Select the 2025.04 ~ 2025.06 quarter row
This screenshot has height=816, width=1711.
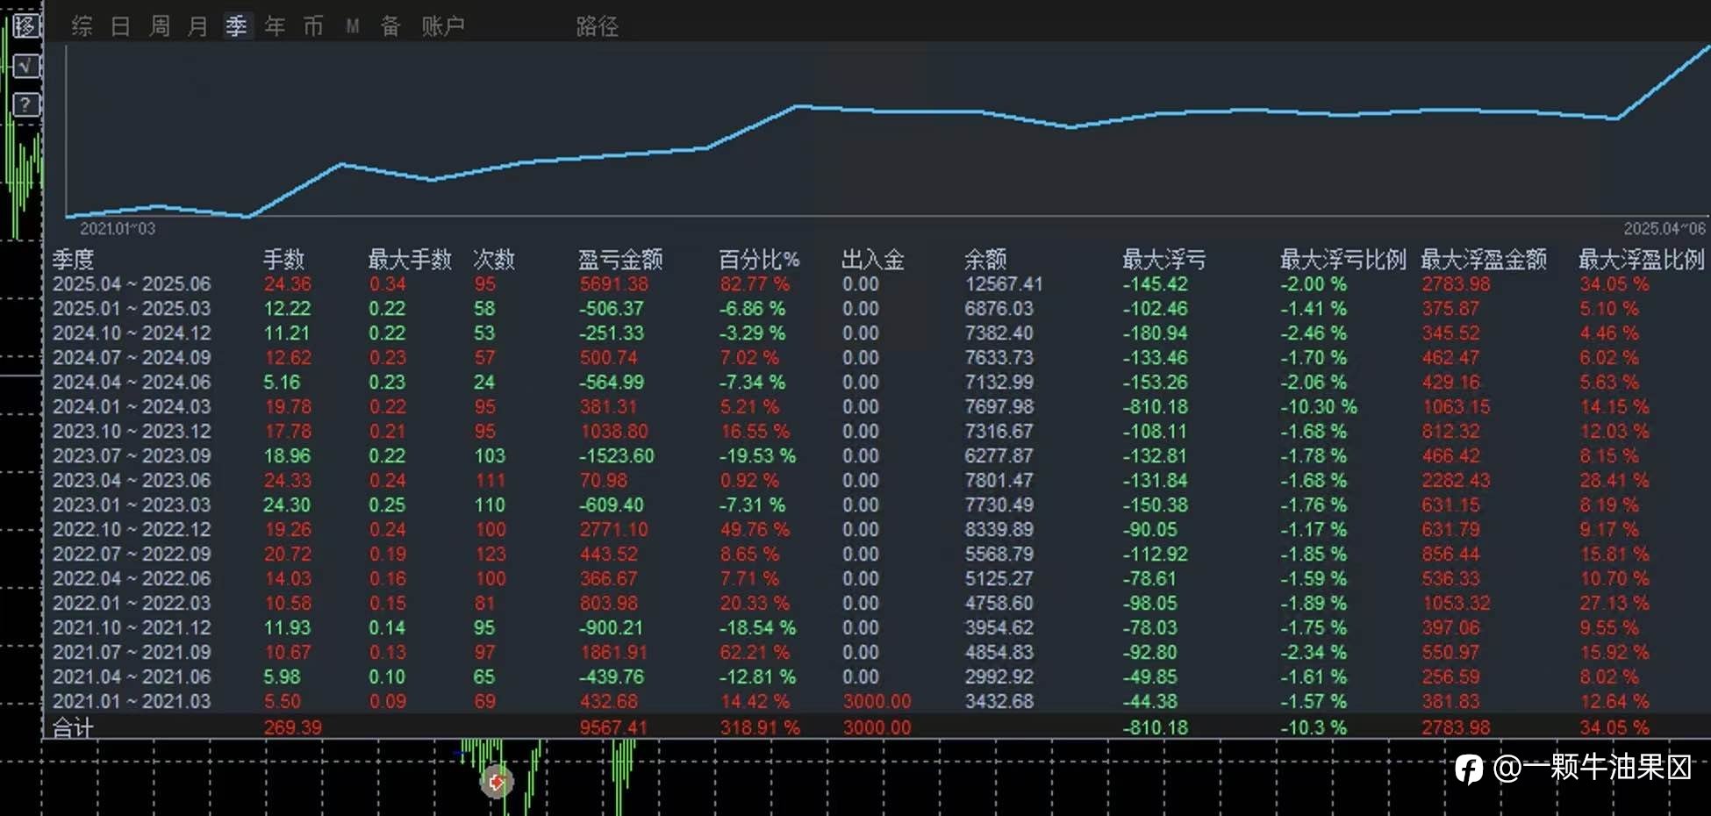[x=876, y=284]
